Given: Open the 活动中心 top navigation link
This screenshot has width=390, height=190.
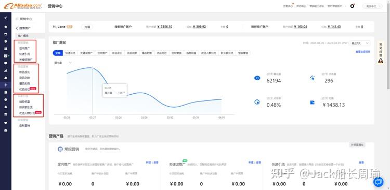Looking at the screenshot, I should coord(301,6).
